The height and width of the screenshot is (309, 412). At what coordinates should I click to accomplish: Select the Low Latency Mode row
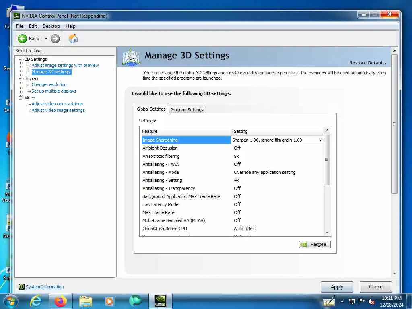232,204
